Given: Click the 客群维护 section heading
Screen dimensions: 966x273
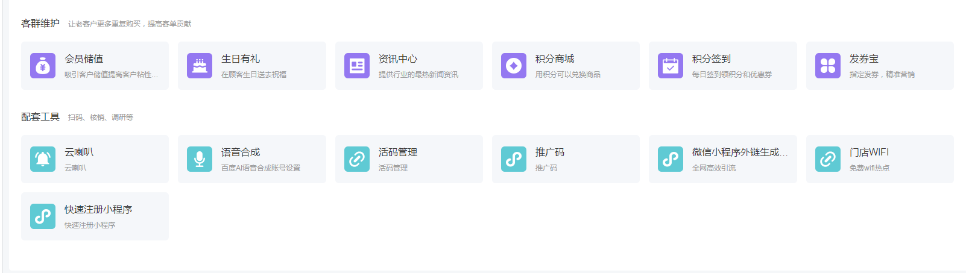Looking at the screenshot, I should click(40, 24).
